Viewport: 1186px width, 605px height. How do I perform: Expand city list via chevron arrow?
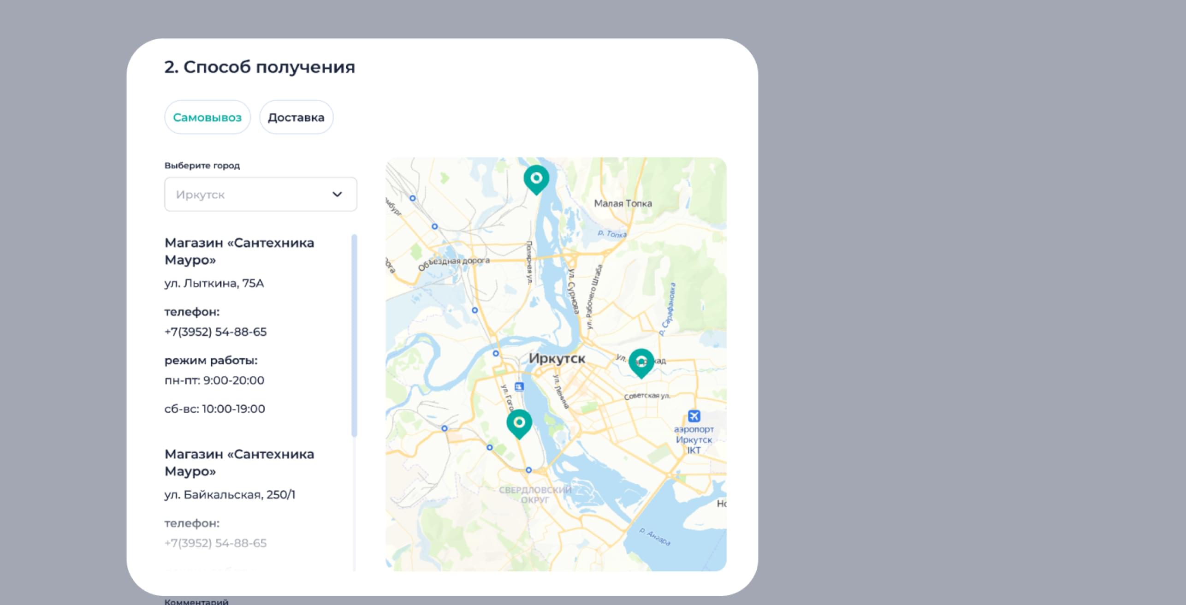[x=337, y=195]
